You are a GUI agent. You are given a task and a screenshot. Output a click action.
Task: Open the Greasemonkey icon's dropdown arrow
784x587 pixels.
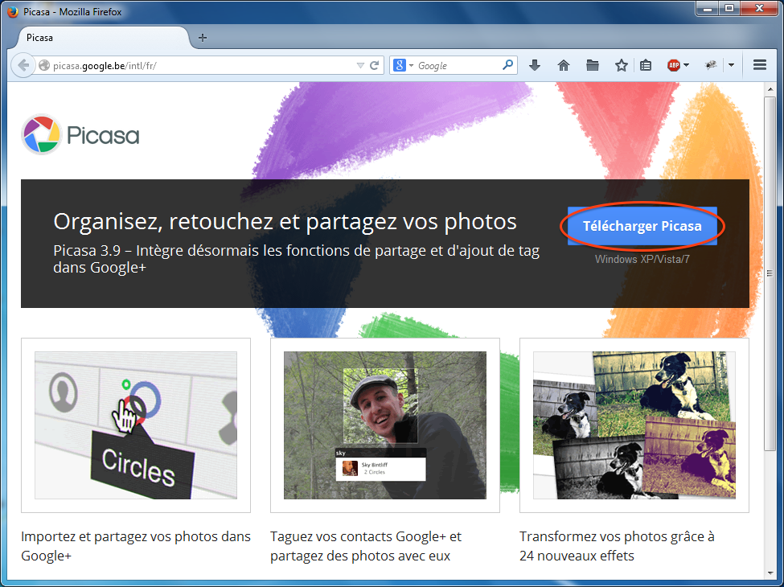click(x=731, y=65)
